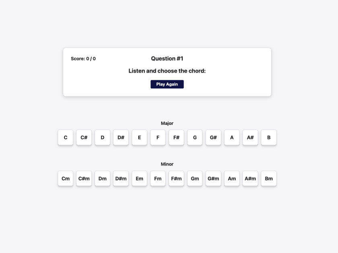Click the Play Again button
Screen dimensions: 338x253
167,84
